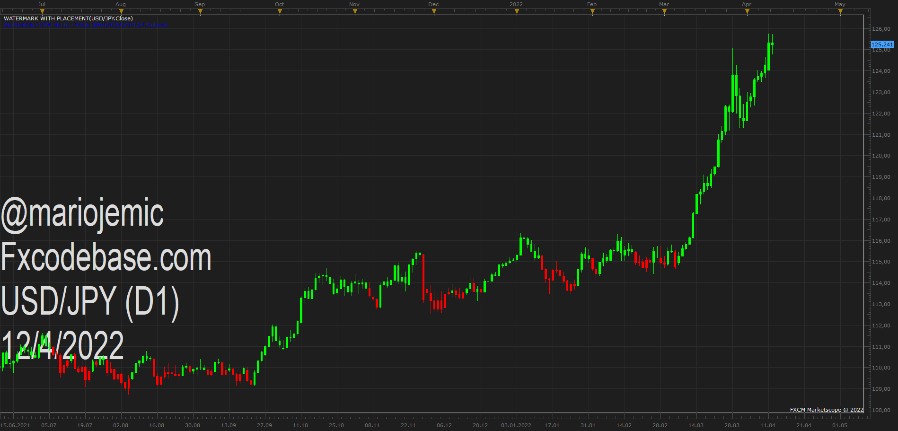Click the 112,00 price axis label
This screenshot has width=898, height=431.
pos(881,325)
